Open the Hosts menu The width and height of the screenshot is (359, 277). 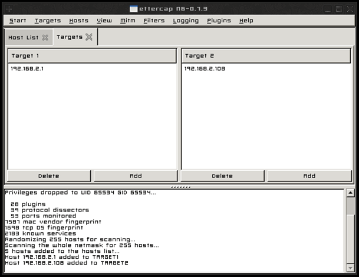click(79, 21)
